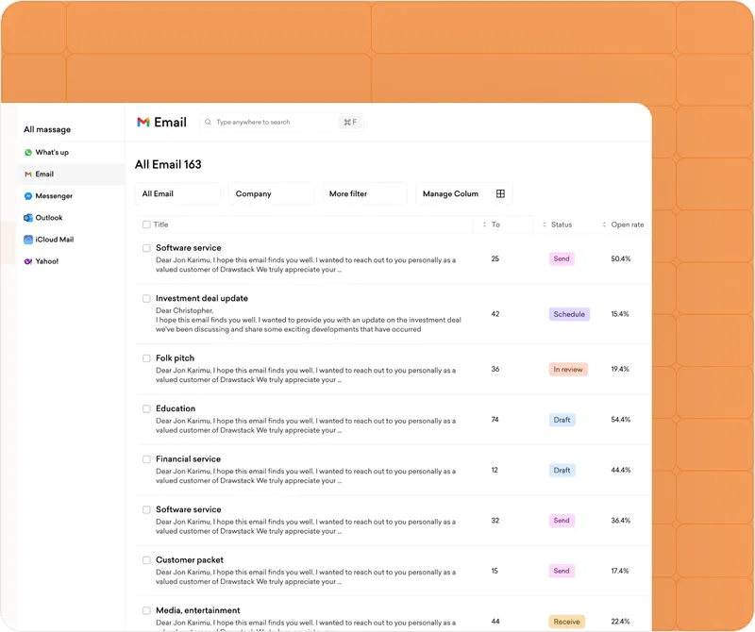
Task: Sort by the Open rate column arrows
Action: (x=604, y=225)
